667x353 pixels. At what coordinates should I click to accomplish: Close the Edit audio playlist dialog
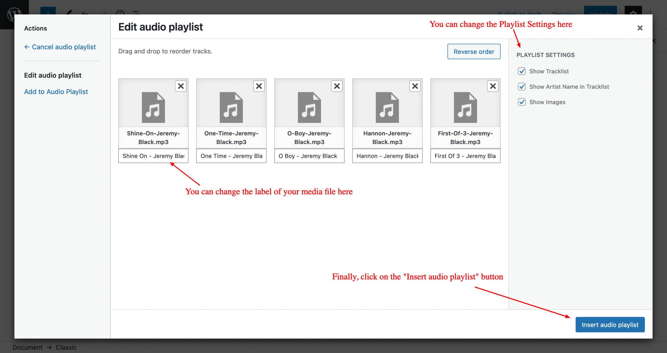pyautogui.click(x=640, y=28)
